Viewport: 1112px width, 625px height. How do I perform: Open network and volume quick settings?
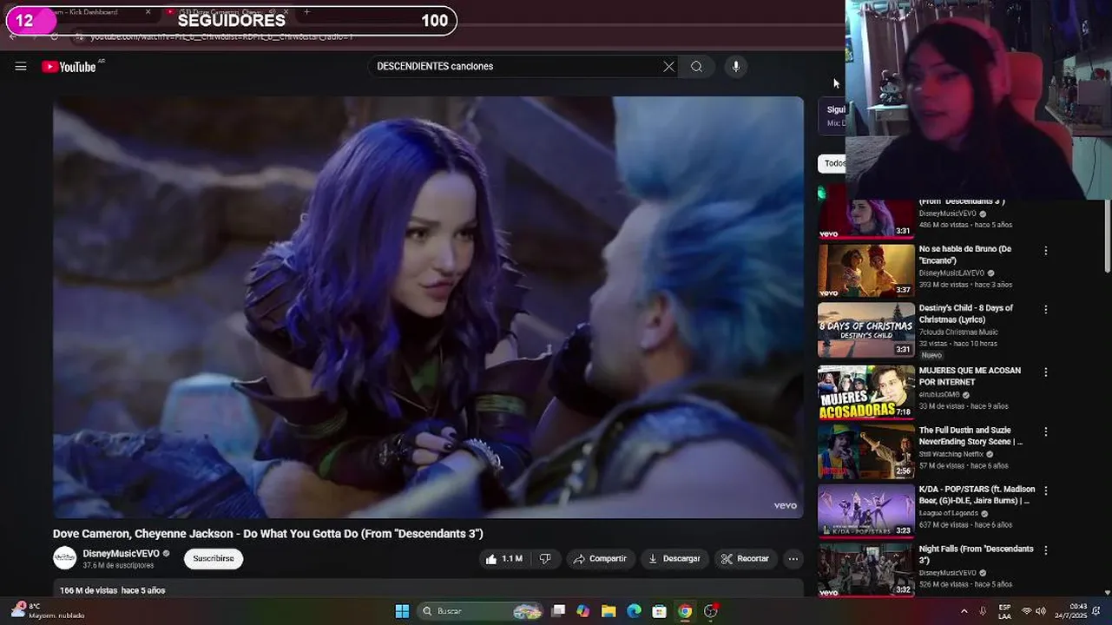tap(1034, 611)
